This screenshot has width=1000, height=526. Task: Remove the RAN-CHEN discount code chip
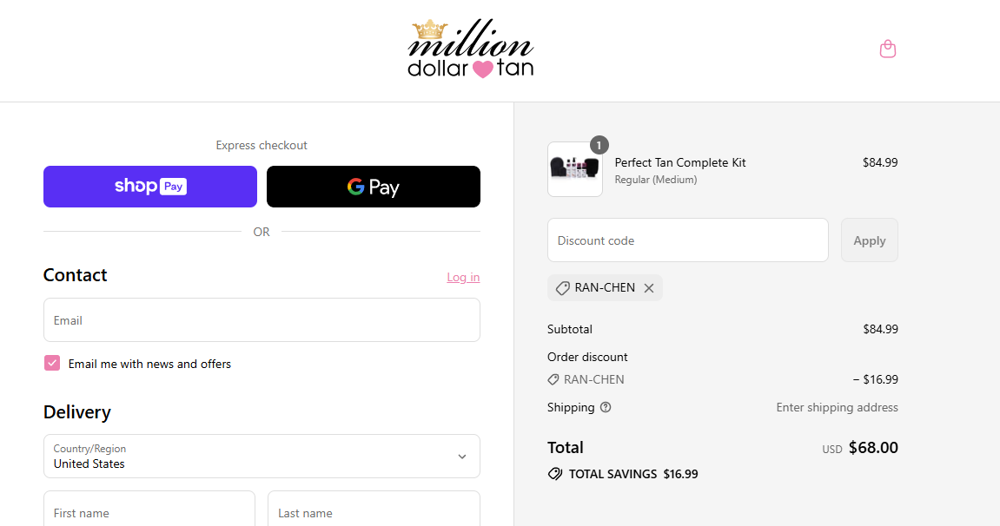(x=649, y=288)
